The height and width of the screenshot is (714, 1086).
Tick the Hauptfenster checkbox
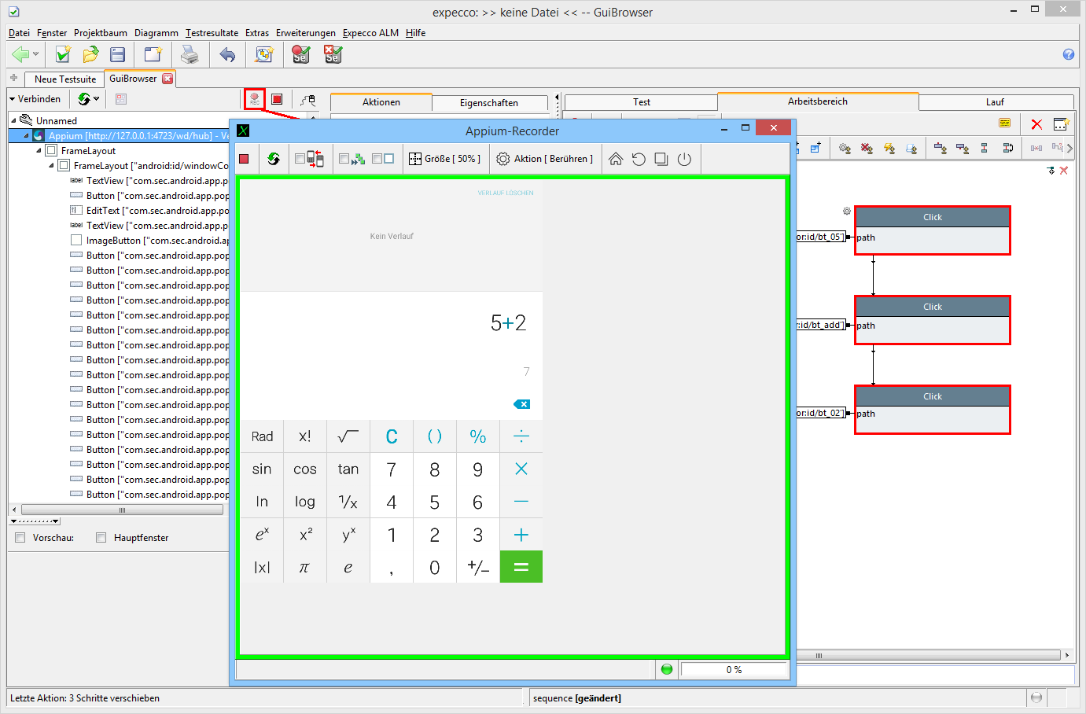(101, 538)
